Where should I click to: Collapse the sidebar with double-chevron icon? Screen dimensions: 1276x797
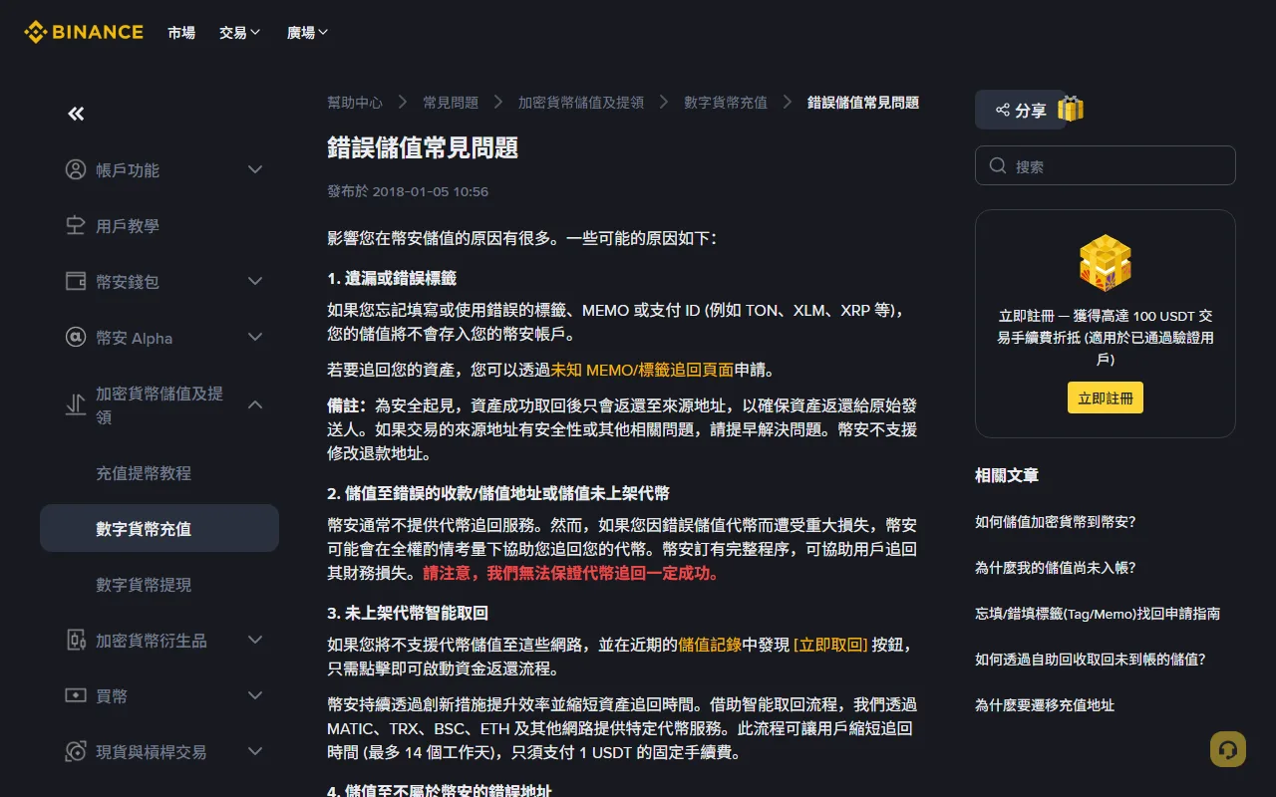click(x=76, y=114)
